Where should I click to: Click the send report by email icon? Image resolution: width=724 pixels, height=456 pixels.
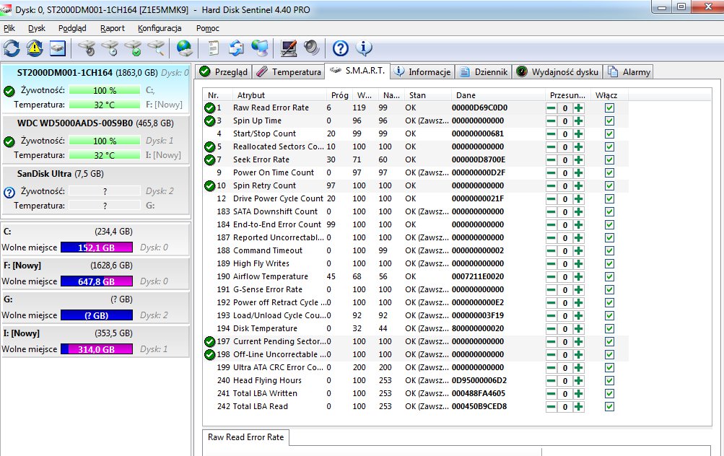(x=237, y=48)
